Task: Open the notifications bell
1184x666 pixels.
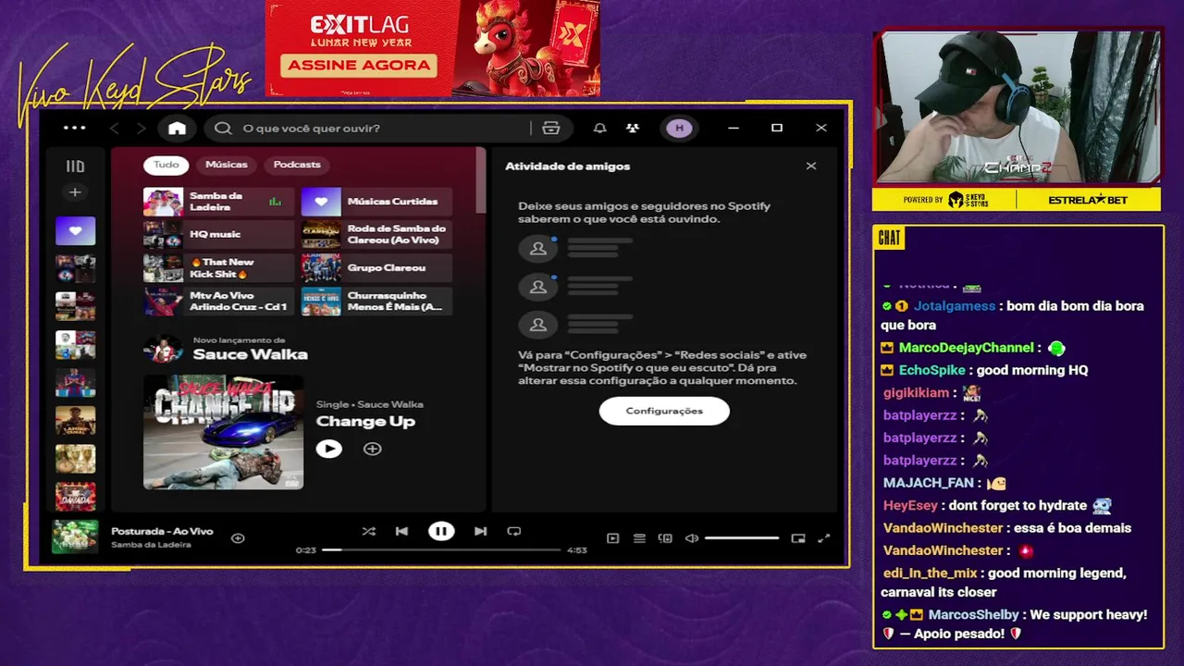Action: (x=599, y=129)
